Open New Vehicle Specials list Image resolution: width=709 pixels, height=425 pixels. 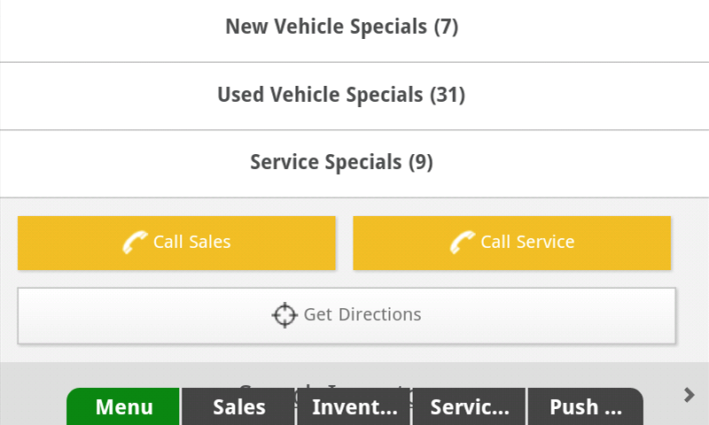341,27
